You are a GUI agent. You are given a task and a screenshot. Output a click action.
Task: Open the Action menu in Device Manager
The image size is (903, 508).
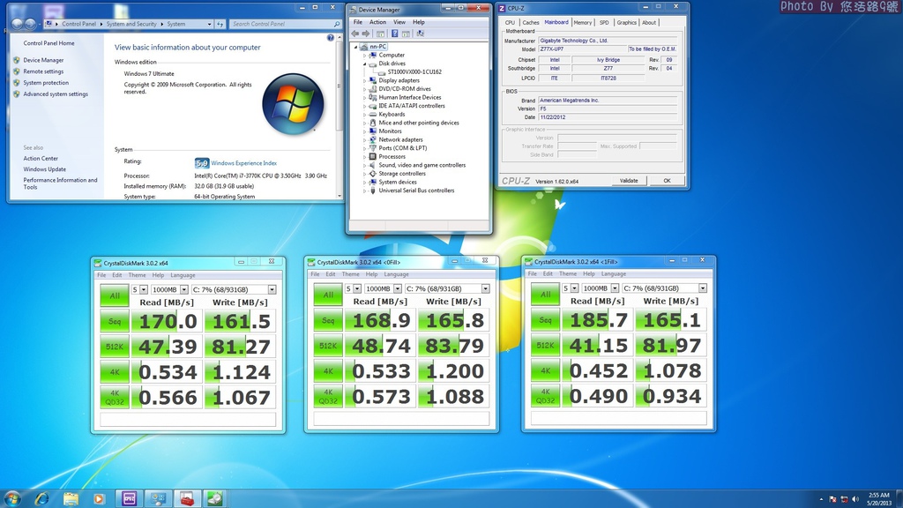click(x=377, y=22)
